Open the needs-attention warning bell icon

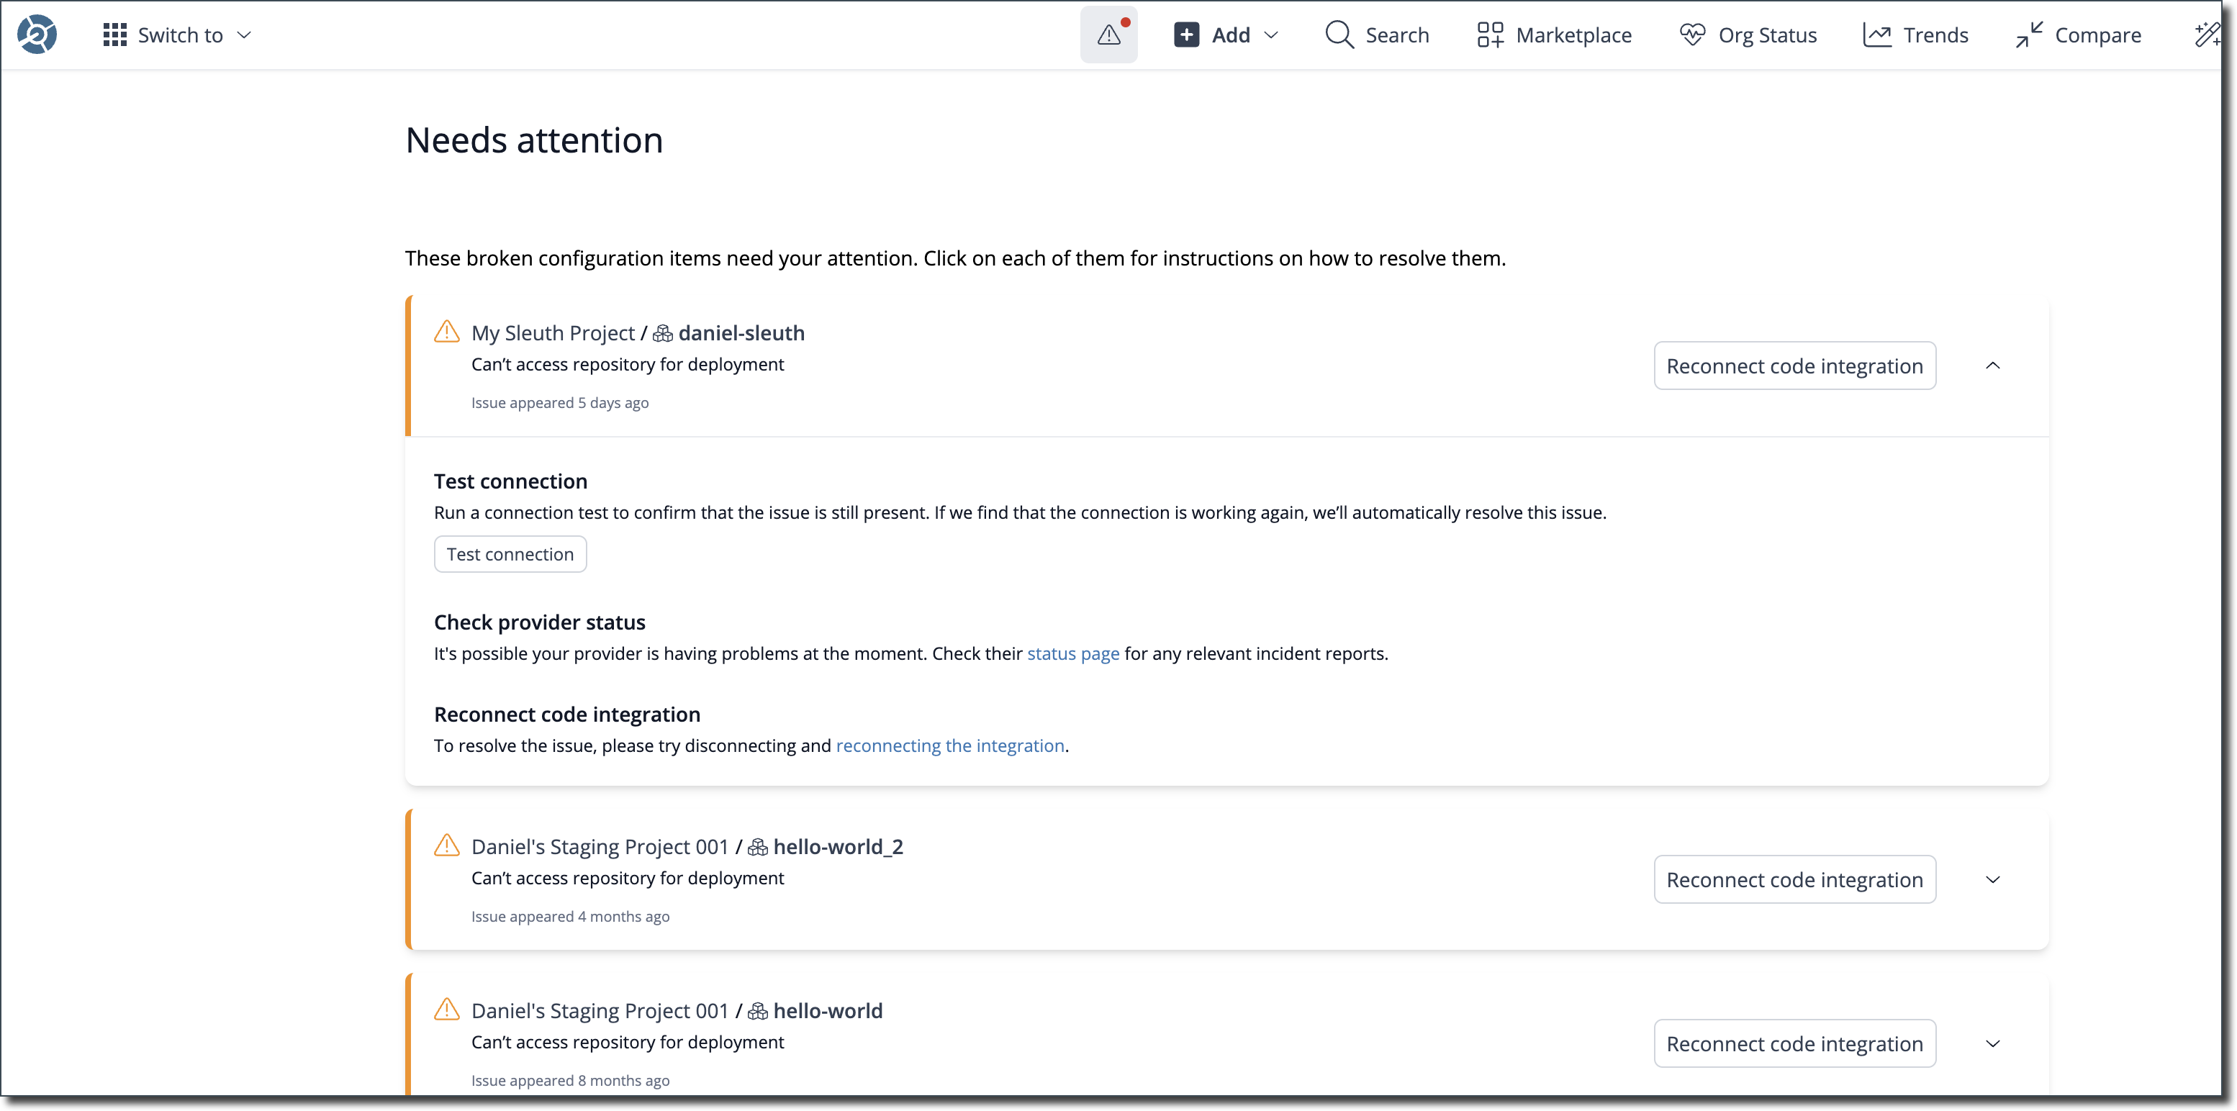[x=1109, y=35]
